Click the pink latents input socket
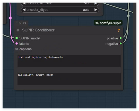The width and height of the screenshot is (139, 111). (16, 44)
